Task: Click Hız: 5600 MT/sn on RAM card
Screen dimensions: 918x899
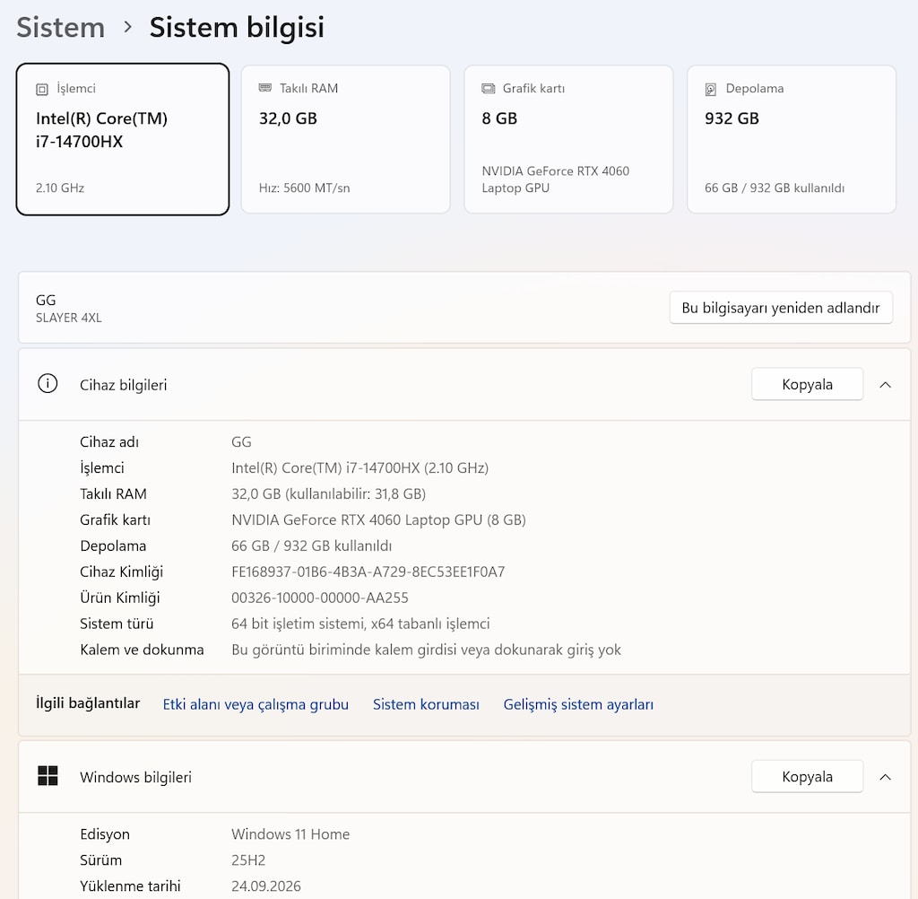Action: tap(305, 188)
